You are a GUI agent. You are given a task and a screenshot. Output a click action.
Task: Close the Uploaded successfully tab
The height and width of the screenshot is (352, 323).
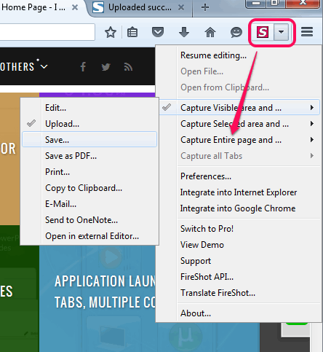pyautogui.click(x=181, y=7)
